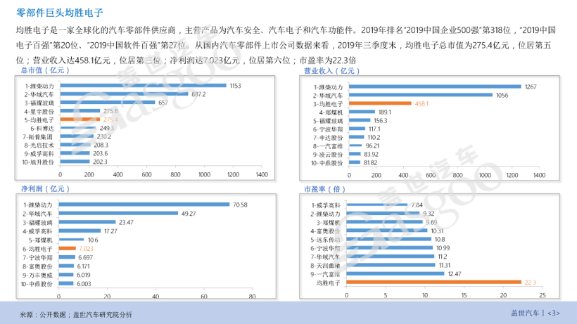Select the 市盈率(倍) chart heading
577x324 pixels.
324,189
